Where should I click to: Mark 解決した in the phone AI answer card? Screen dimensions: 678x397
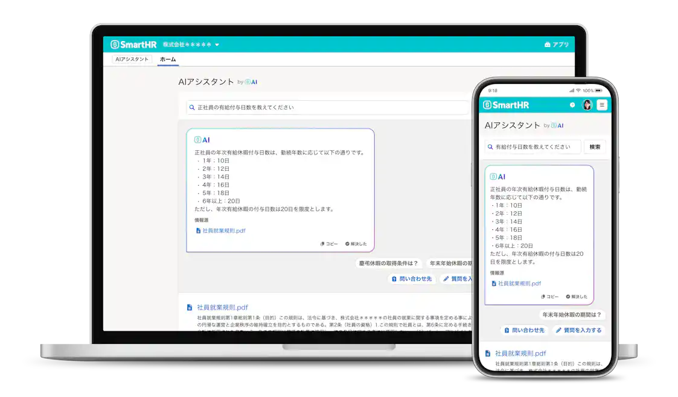577,297
